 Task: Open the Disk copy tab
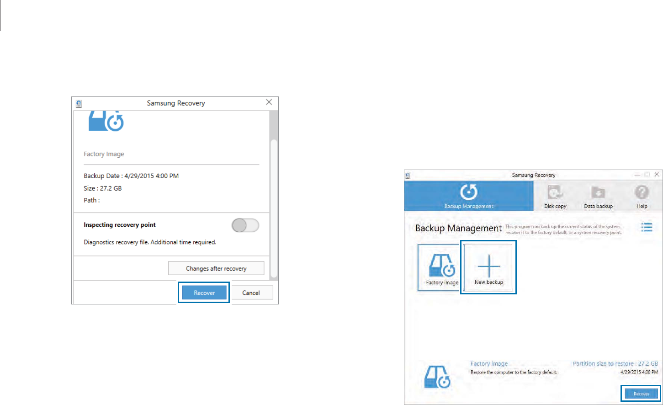pos(555,196)
